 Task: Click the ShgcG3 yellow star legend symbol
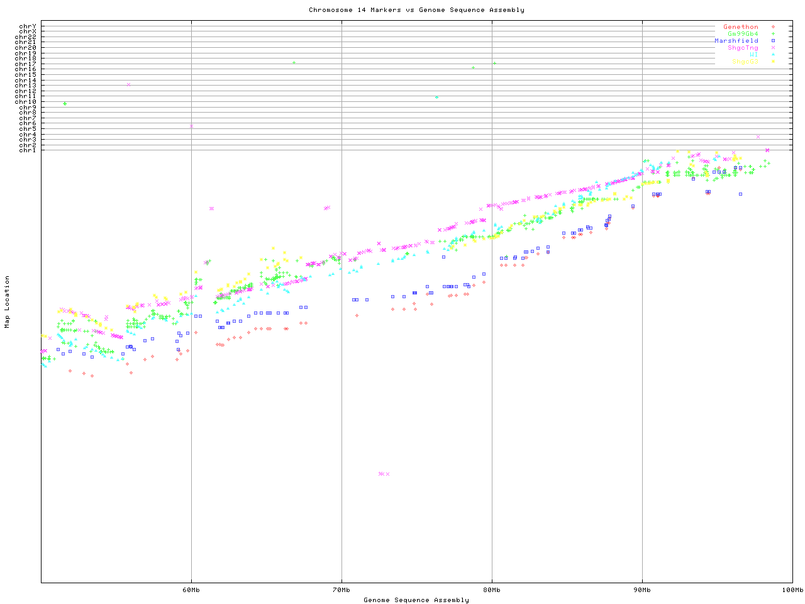pyautogui.click(x=773, y=62)
